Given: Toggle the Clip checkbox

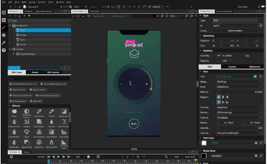Looking at the screenshot, I should (x=241, y=55).
